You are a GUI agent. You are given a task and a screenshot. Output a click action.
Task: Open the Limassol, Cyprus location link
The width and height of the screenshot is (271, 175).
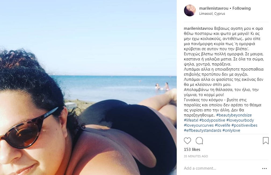212,14
